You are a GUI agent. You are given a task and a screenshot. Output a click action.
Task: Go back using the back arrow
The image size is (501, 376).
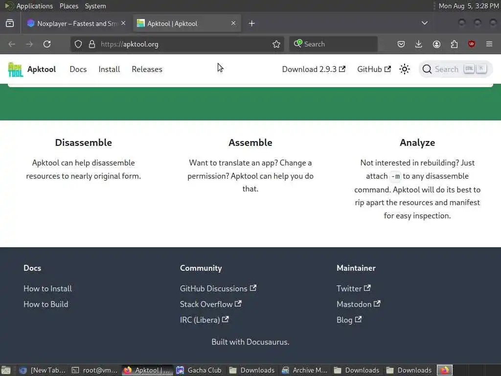[12, 44]
